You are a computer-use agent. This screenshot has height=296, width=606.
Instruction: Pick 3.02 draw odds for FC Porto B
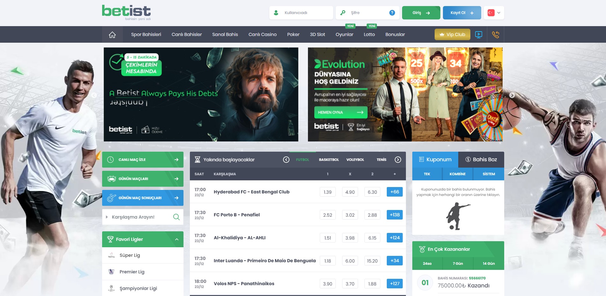350,215
